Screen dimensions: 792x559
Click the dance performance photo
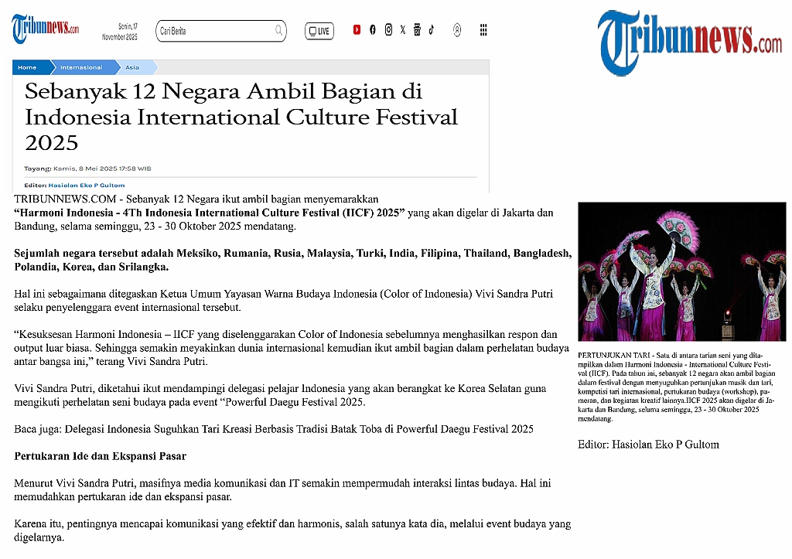point(681,271)
